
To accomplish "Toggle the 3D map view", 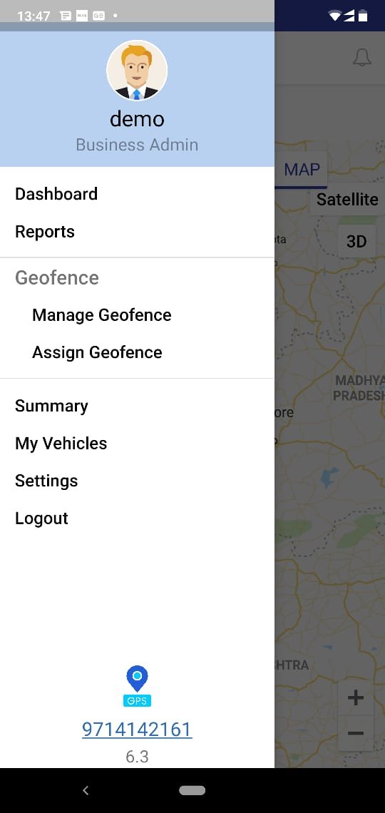I will 356,241.
